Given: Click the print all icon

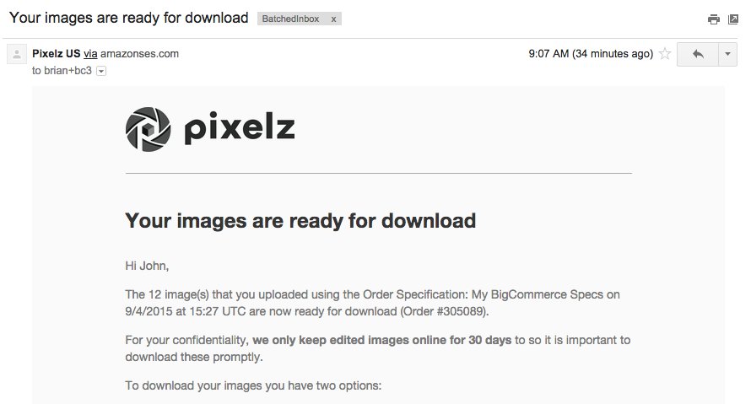Looking at the screenshot, I should pyautogui.click(x=714, y=19).
